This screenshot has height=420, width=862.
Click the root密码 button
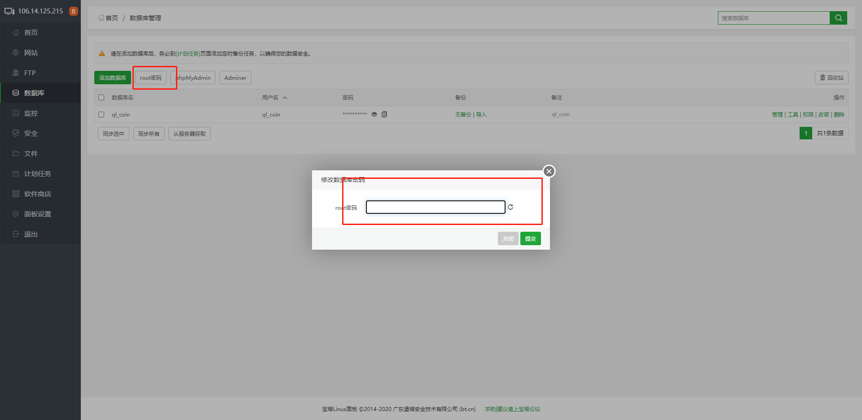[x=151, y=78]
